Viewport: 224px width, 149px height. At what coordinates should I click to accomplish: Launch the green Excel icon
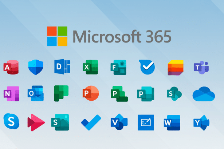click(x=90, y=67)
